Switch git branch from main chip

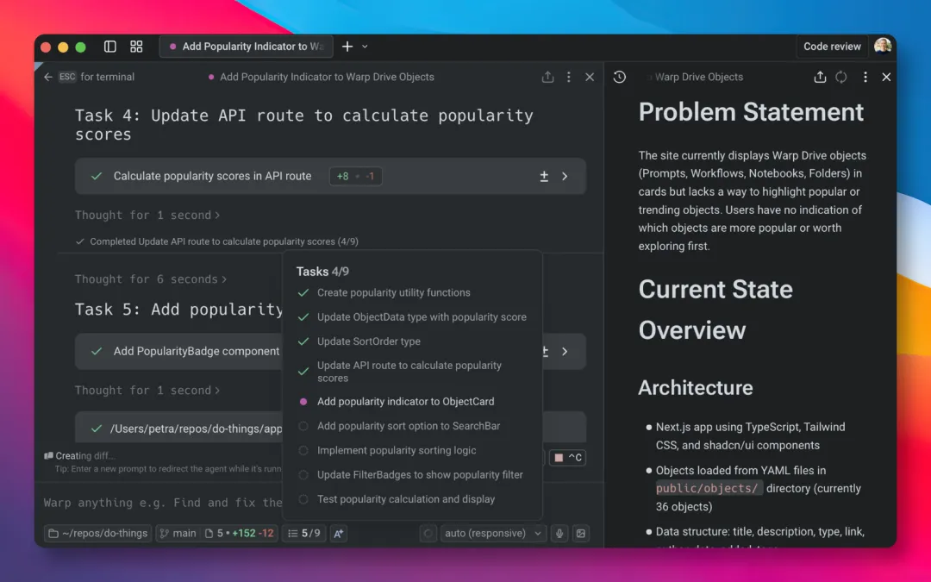coord(178,534)
